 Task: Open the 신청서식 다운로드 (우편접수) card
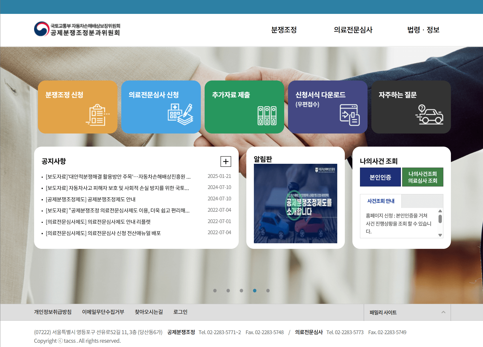328,107
